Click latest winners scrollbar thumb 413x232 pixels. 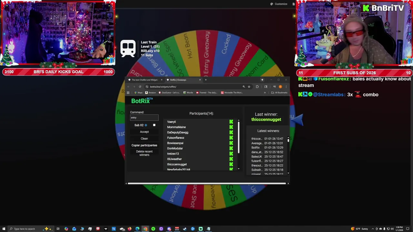288,140
